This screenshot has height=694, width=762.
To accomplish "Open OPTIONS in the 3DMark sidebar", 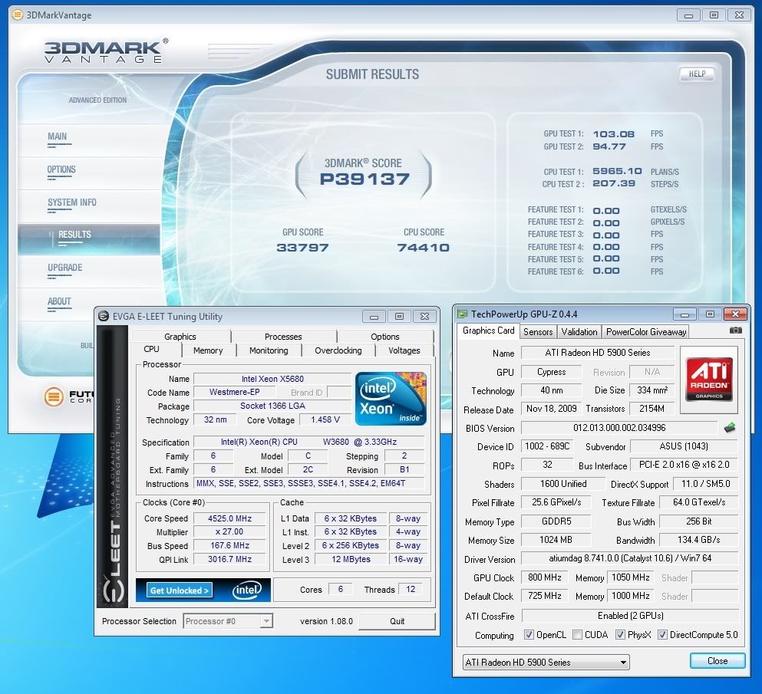I will coord(61,170).
